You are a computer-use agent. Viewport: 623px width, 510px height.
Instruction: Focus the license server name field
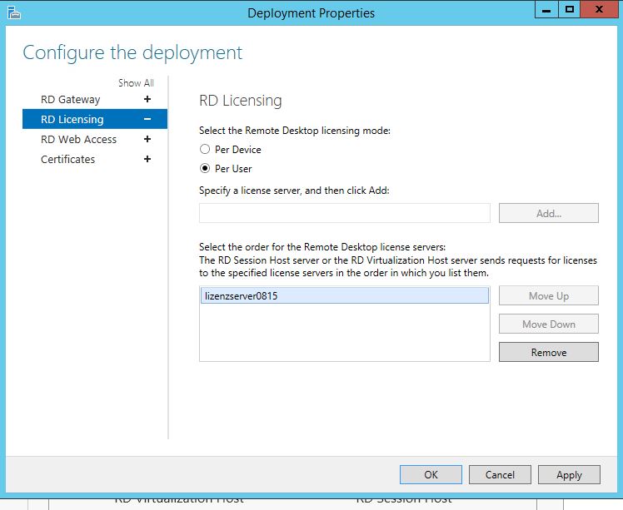tap(345, 213)
